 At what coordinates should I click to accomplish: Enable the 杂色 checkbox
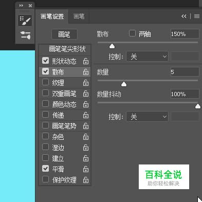(x=45, y=136)
